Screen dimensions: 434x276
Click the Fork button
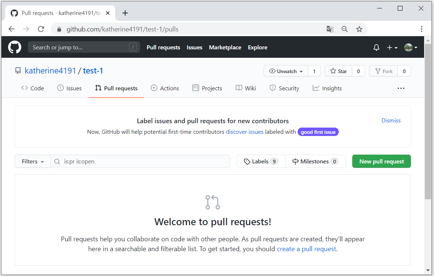tap(384, 71)
